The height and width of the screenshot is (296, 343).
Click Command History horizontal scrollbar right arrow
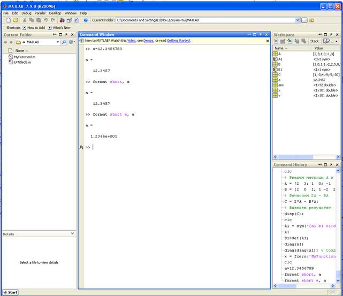[x=332, y=285]
